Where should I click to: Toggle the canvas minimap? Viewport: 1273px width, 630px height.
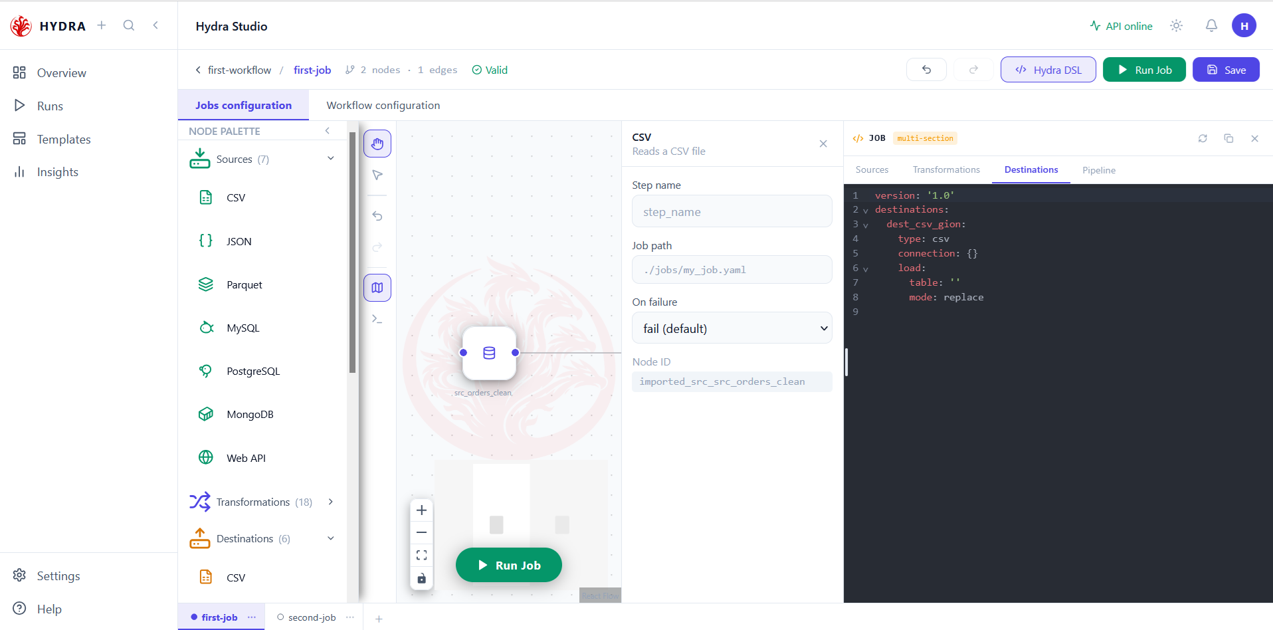pyautogui.click(x=377, y=288)
